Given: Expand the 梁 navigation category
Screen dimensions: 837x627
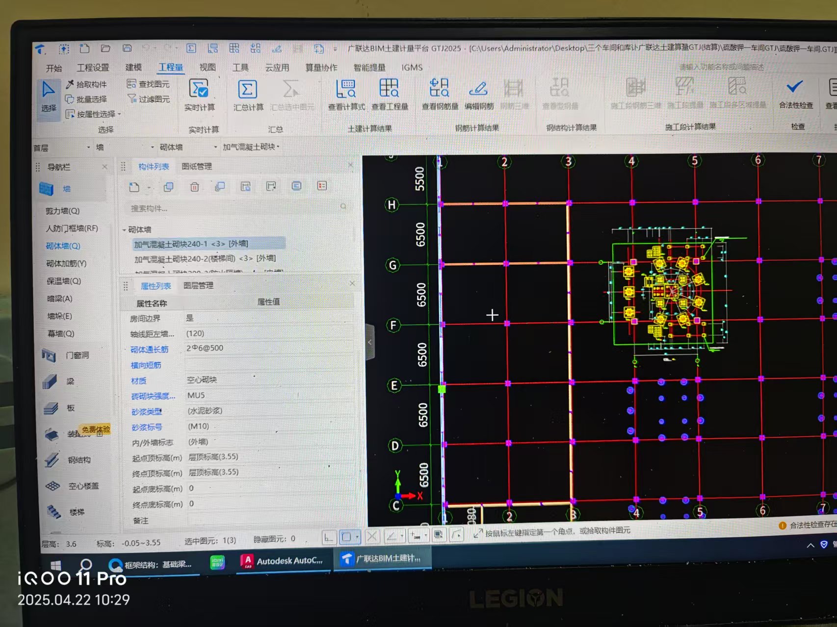Looking at the screenshot, I should coord(71,381).
